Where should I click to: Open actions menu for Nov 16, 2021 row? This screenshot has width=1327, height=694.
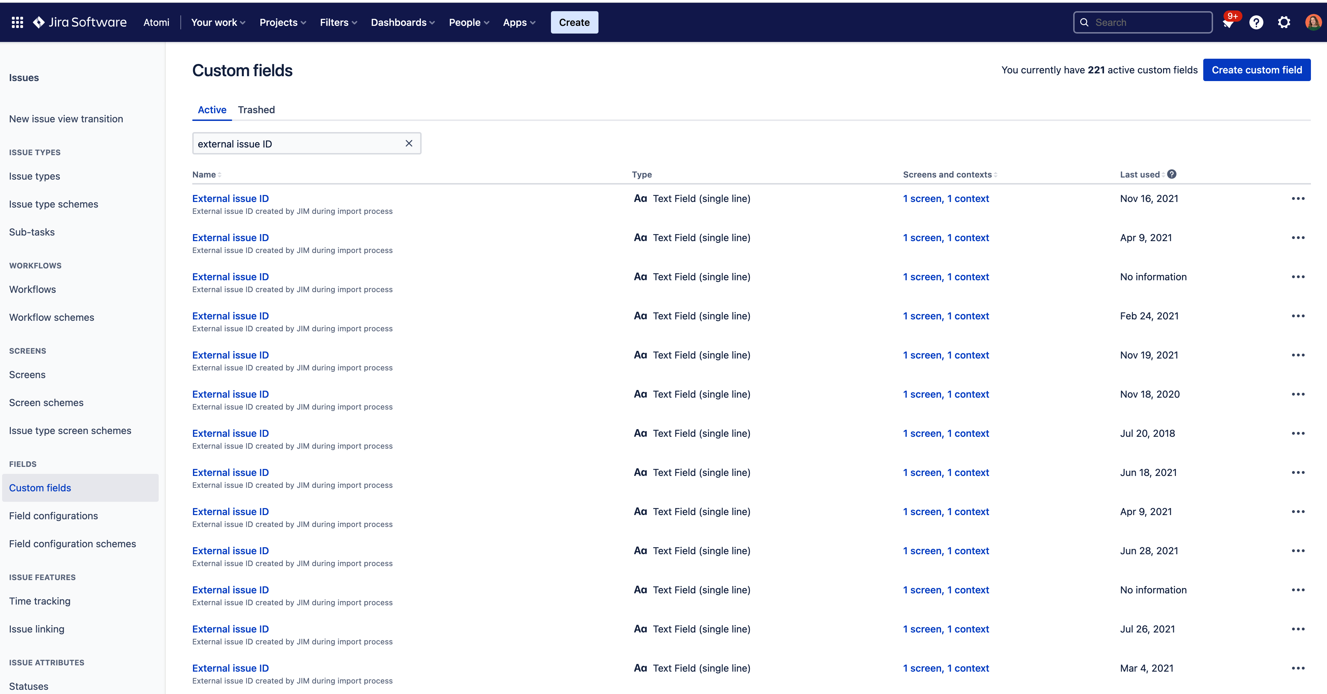[1298, 199]
